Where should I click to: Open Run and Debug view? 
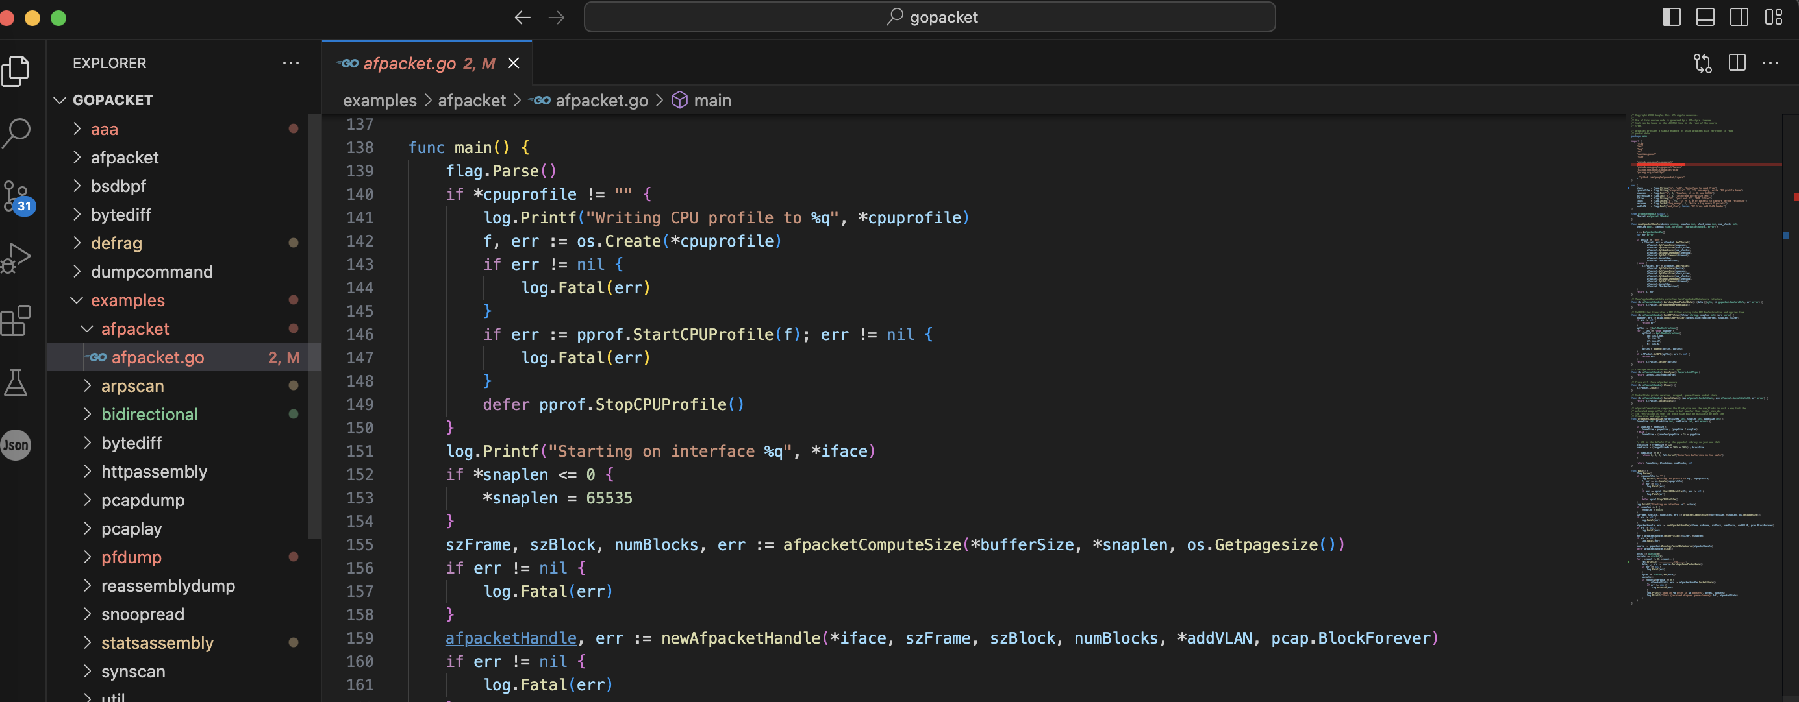16,258
